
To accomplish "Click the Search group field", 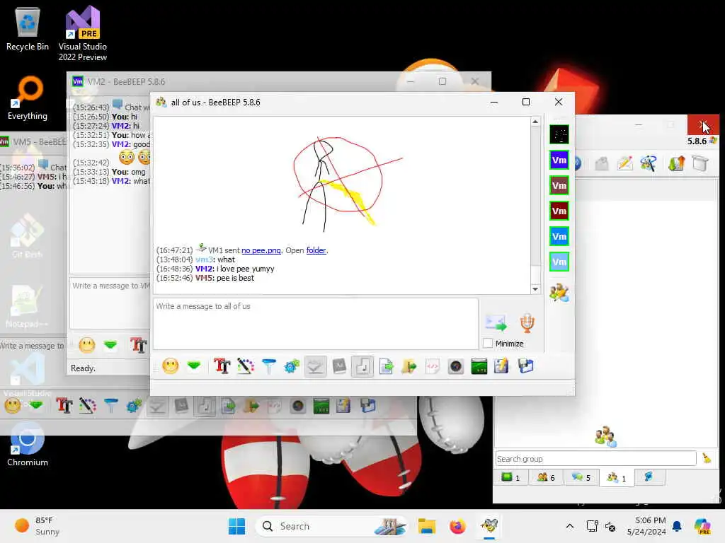I will coord(595,458).
